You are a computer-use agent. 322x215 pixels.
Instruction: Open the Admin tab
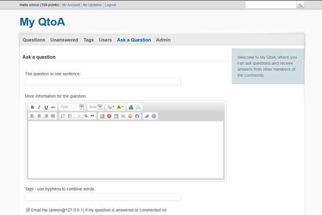pos(163,40)
